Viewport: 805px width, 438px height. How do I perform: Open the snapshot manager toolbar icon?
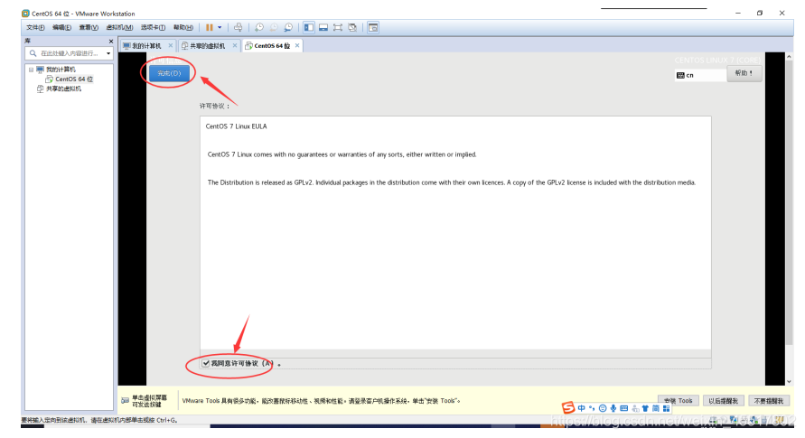[288, 28]
